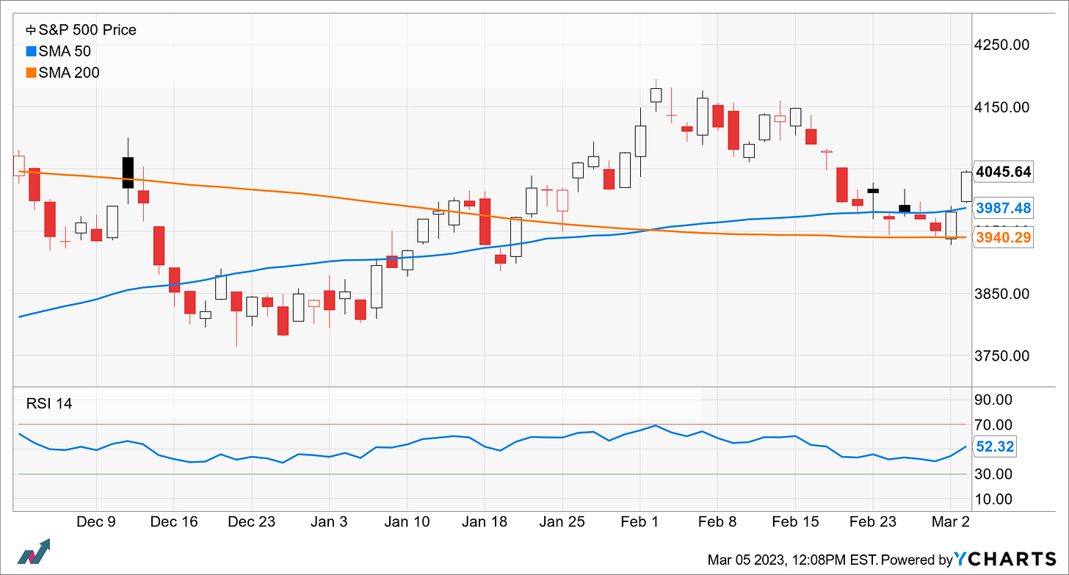Click the blue 52.32 RSI value tag
Image resolution: width=1069 pixels, height=575 pixels.
pos(994,446)
